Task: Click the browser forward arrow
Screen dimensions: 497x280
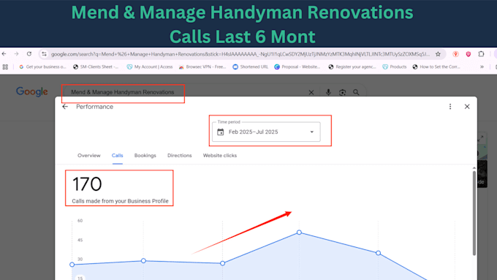Action: [17, 54]
